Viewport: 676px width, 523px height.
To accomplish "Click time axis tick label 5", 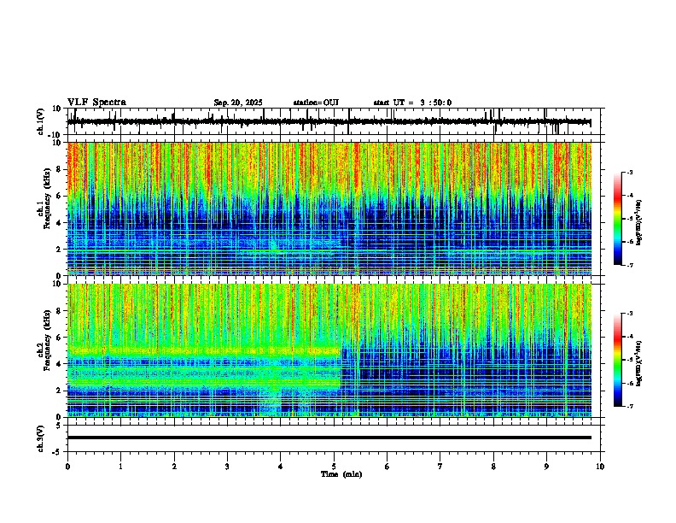I will (x=334, y=467).
